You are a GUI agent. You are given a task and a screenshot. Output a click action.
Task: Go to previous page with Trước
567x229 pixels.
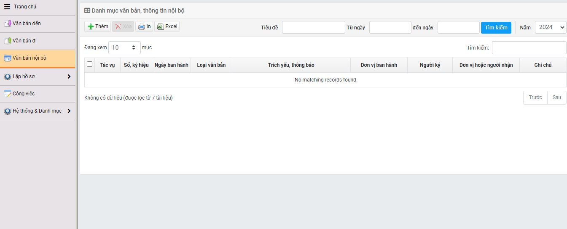(x=535, y=97)
